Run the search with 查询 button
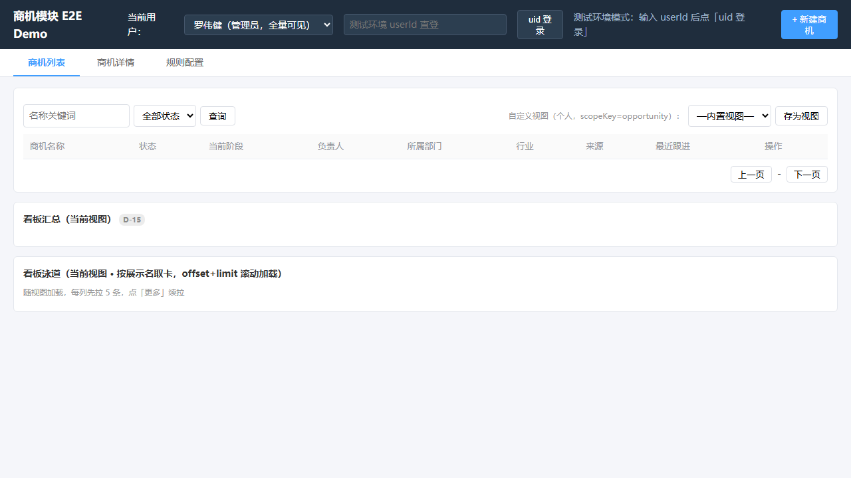Viewport: 851px width, 478px height. pos(217,116)
